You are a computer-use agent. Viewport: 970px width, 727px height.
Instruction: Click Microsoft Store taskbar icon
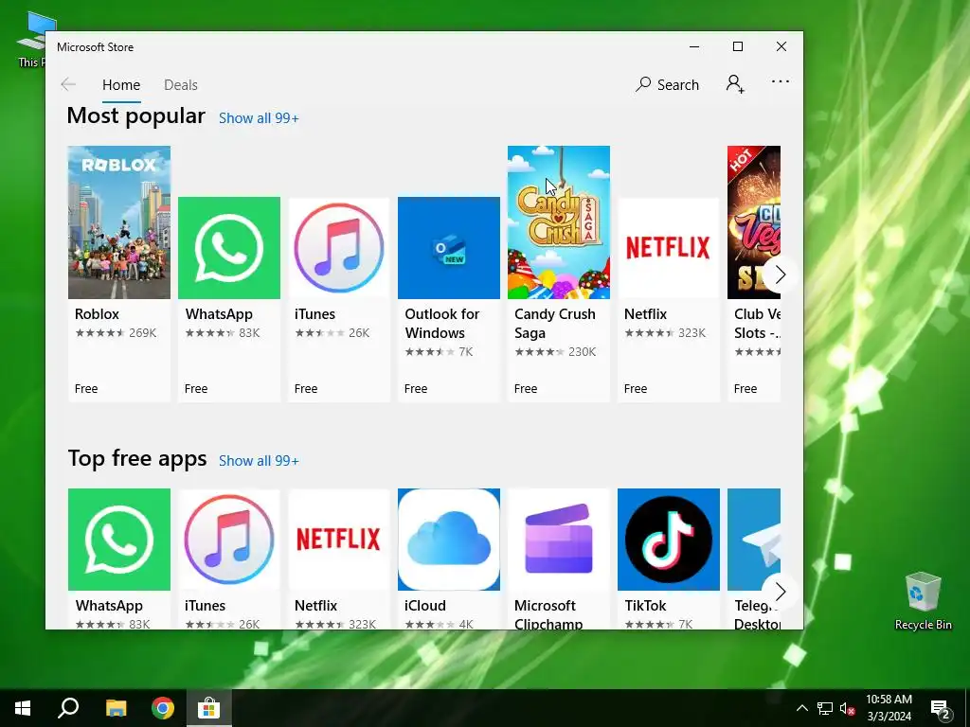click(x=209, y=708)
